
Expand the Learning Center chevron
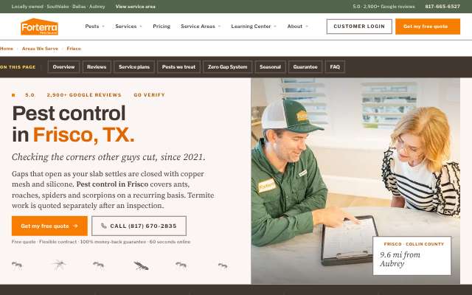[x=275, y=27]
